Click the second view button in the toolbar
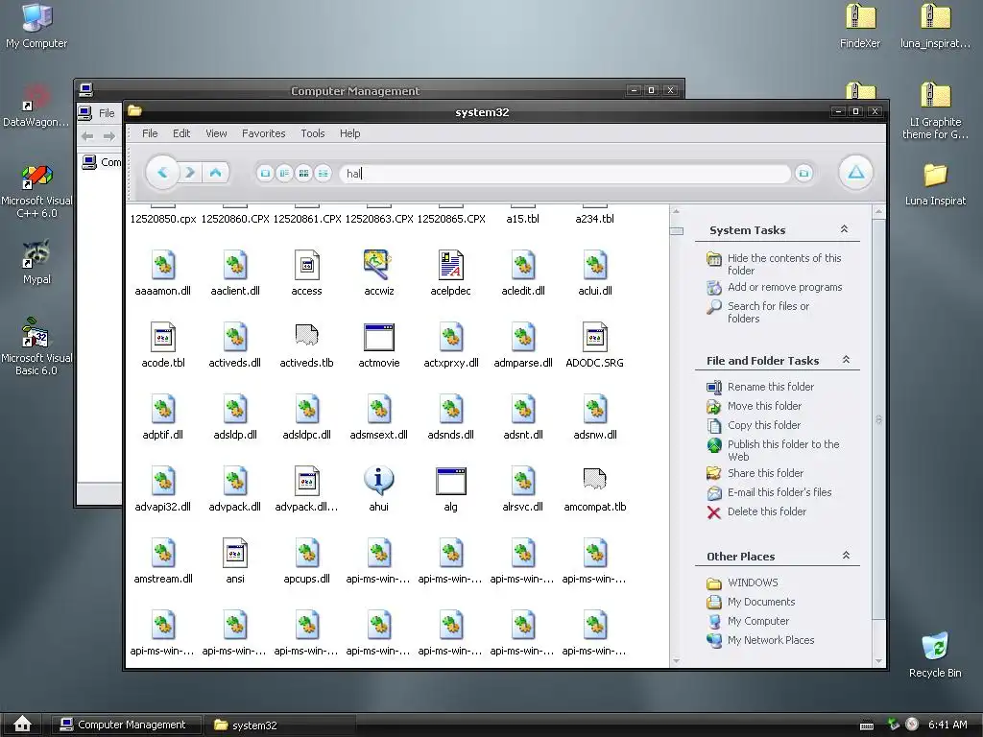The width and height of the screenshot is (983, 737). click(x=284, y=173)
